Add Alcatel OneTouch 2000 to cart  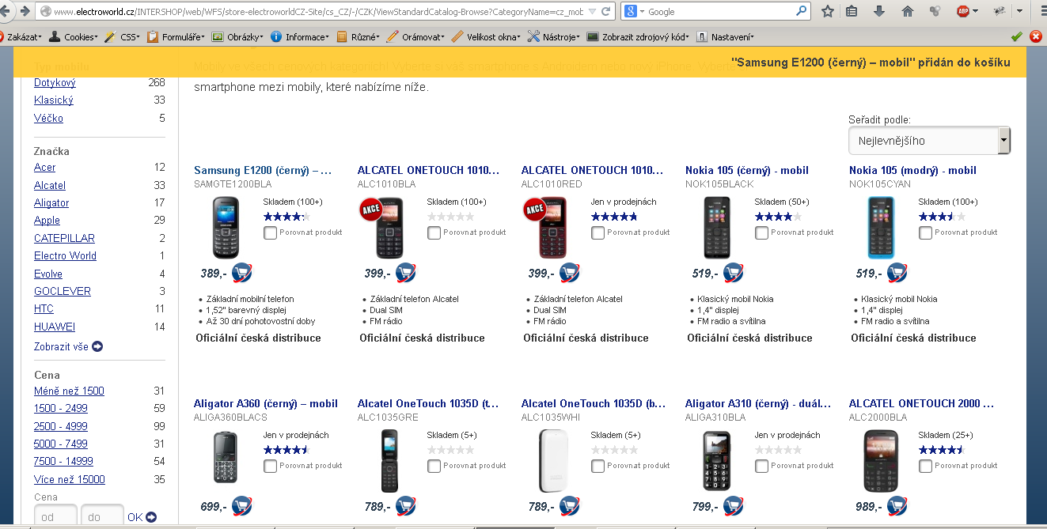[x=897, y=506]
